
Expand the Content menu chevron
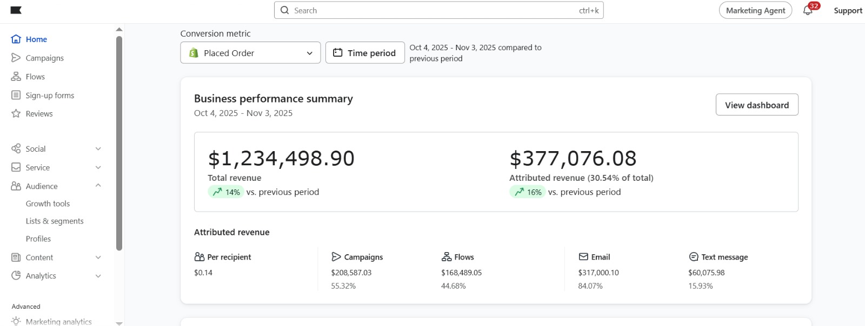coord(98,257)
